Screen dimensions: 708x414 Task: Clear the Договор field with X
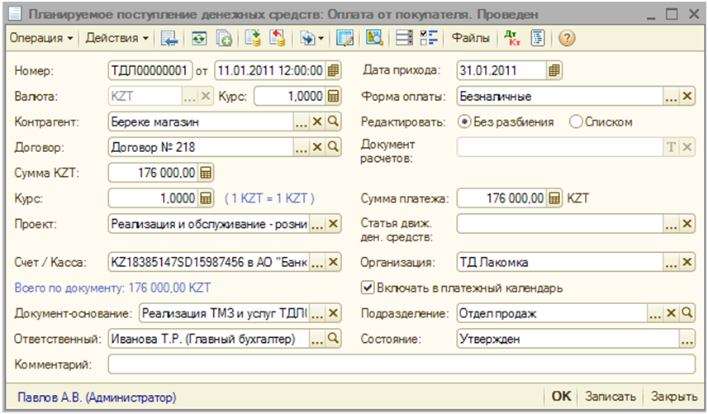[317, 147]
